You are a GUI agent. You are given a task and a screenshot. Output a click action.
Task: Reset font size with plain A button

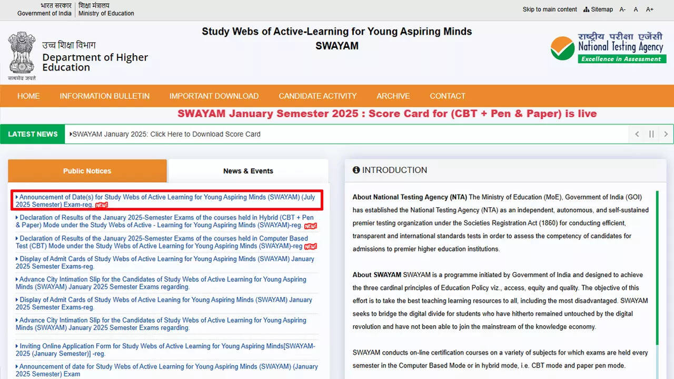(636, 9)
